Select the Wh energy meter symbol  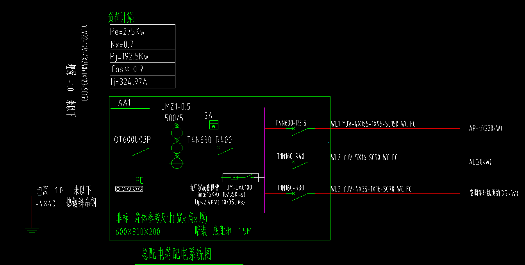point(214,125)
